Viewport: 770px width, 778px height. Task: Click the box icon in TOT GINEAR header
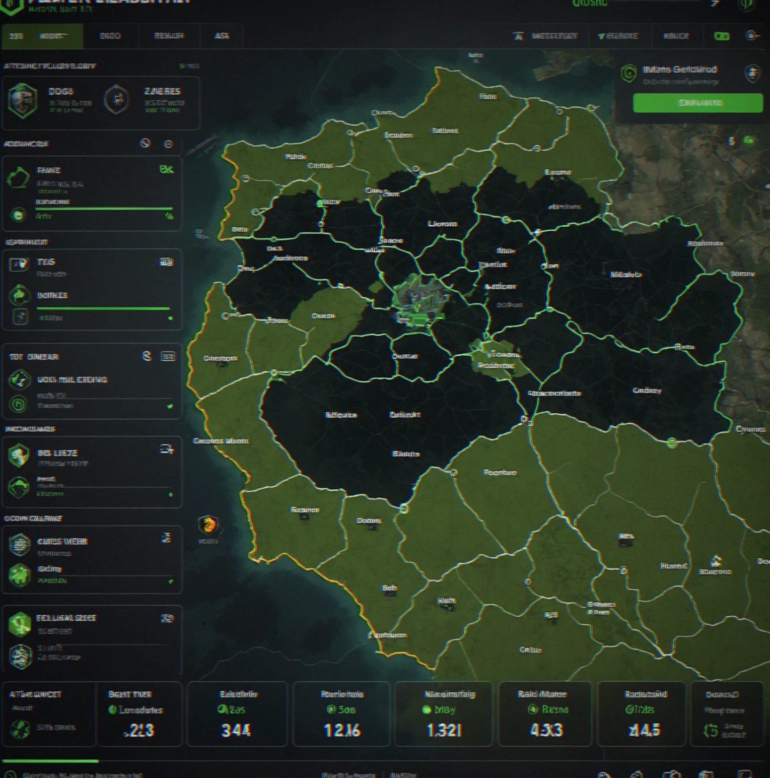[168, 356]
